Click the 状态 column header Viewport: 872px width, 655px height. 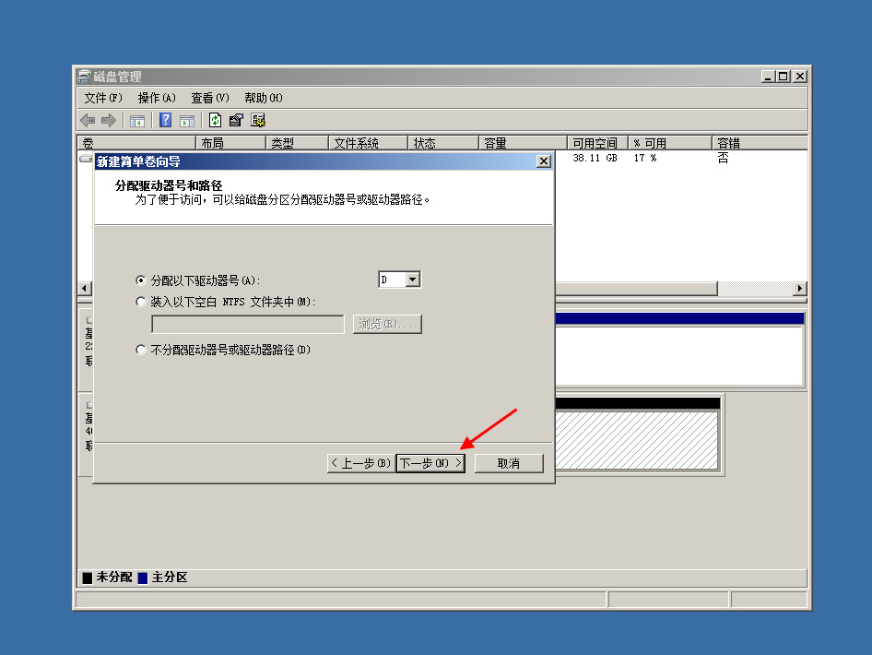(x=443, y=143)
